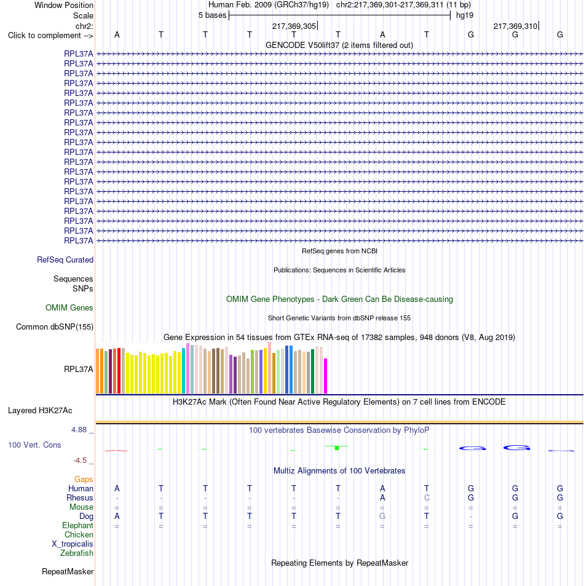Click the Gaps row label

pyautogui.click(x=84, y=479)
